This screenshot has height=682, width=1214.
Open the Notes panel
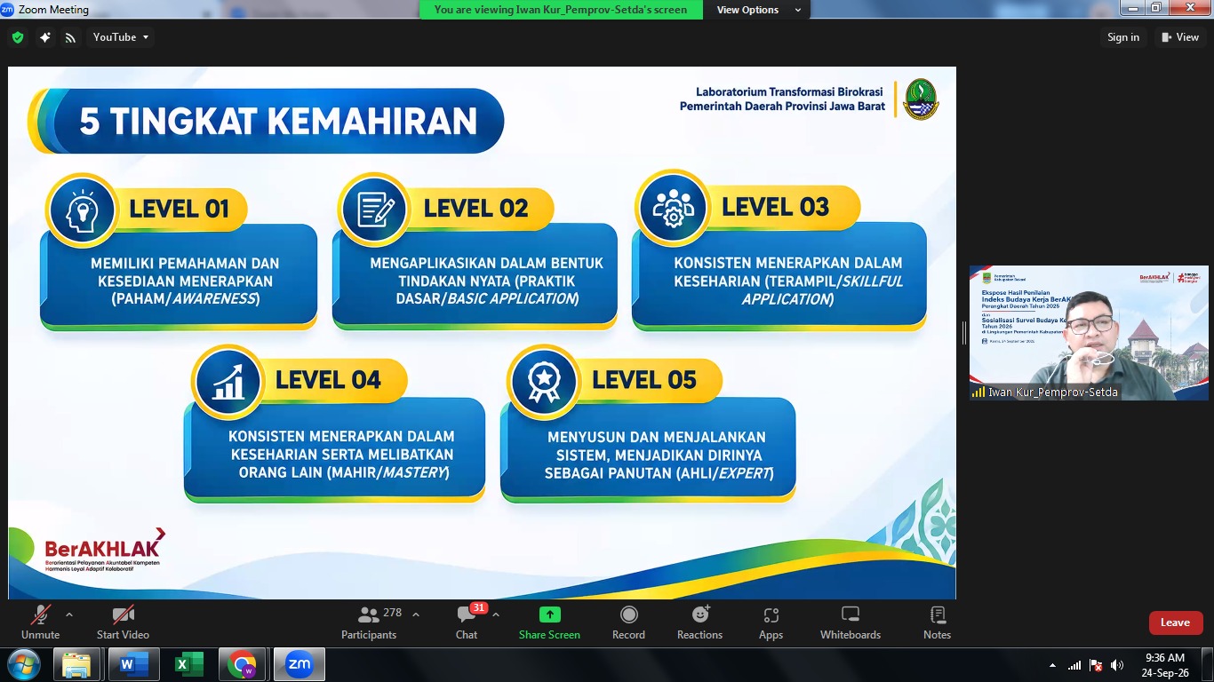pyautogui.click(x=937, y=623)
